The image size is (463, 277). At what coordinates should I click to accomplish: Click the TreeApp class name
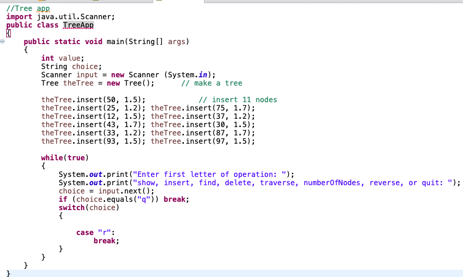pos(78,25)
